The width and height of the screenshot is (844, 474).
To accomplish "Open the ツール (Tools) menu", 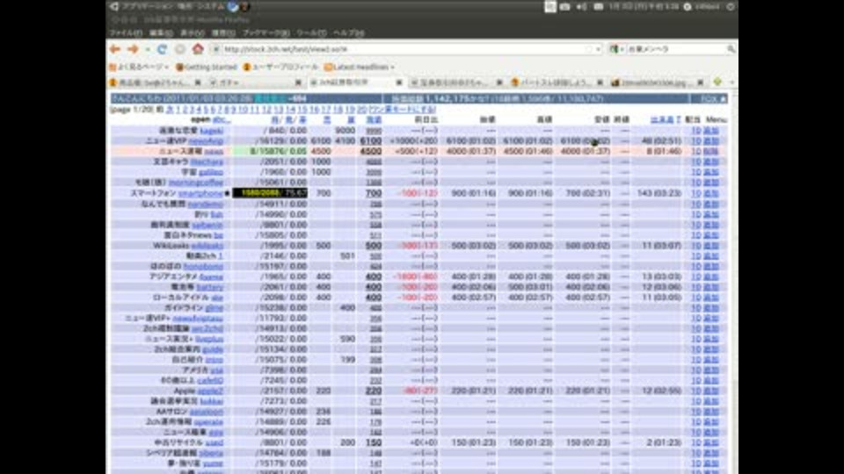I will [311, 32].
